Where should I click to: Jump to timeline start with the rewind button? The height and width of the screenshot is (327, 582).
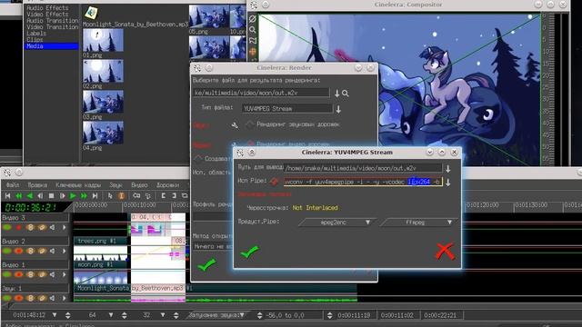pos(7,196)
